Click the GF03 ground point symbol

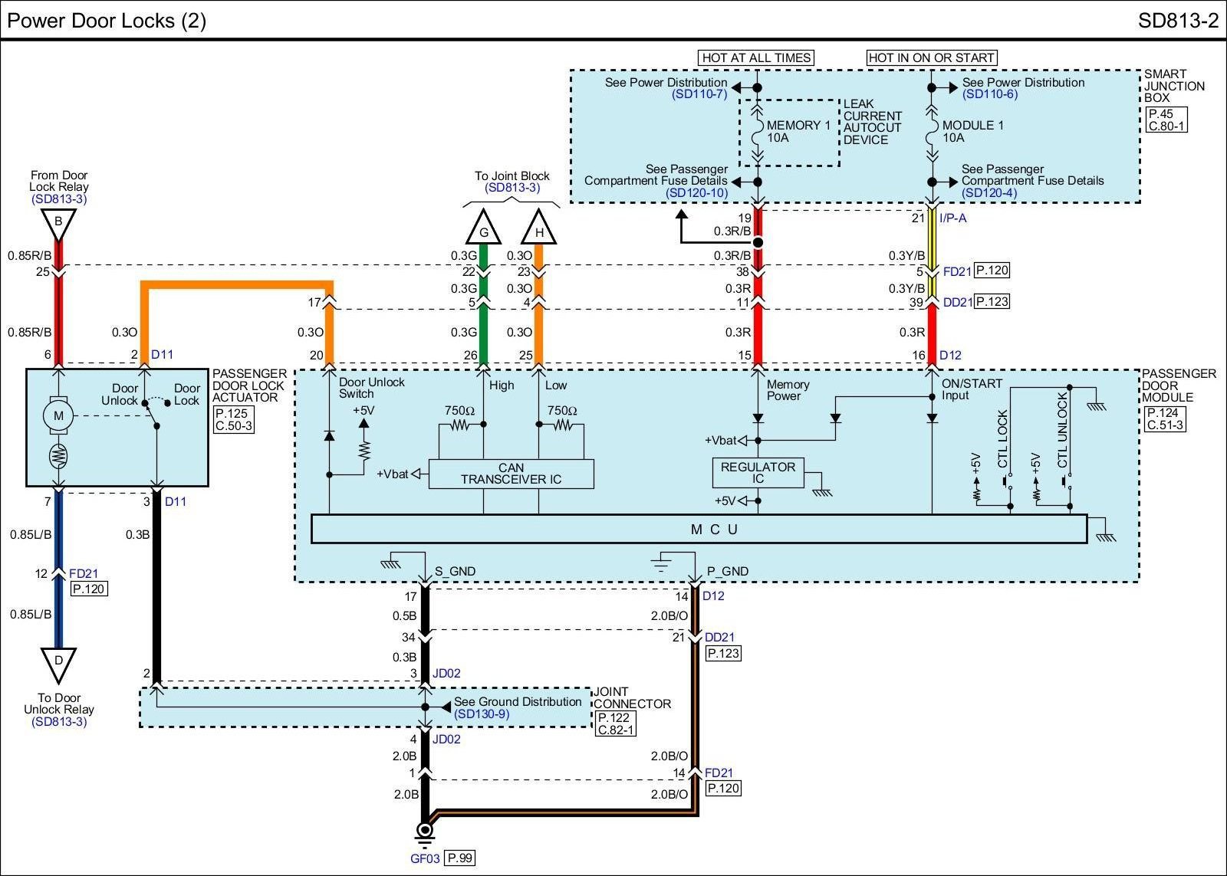(x=424, y=831)
